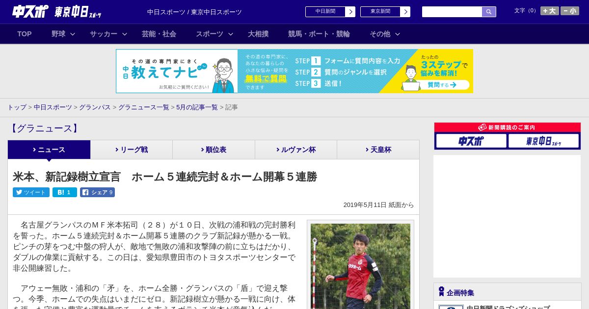Expand the その他 dropdown chevron
Viewport: 589px width, 309px height.
point(398,34)
